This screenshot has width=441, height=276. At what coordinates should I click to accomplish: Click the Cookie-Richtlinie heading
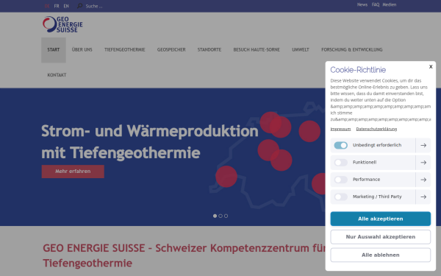click(358, 70)
